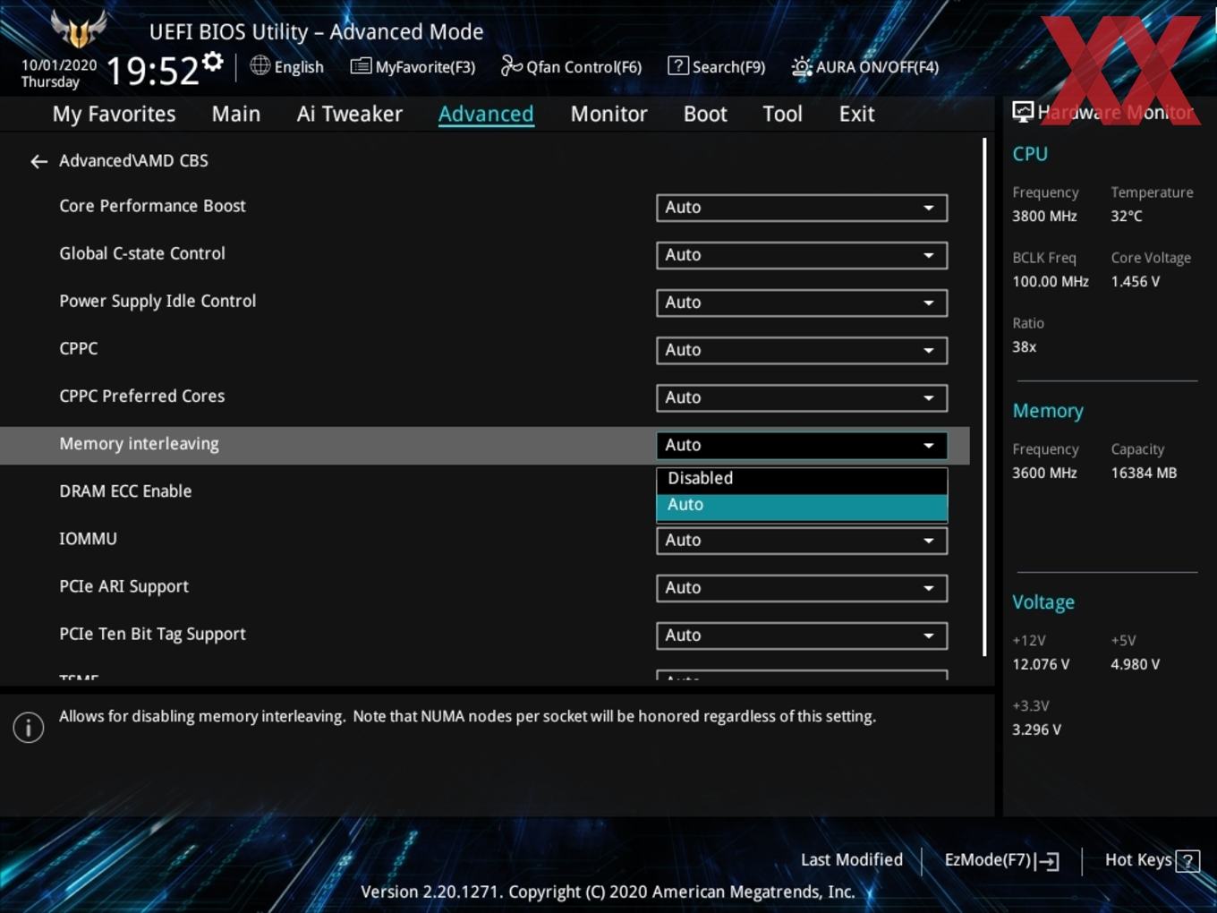Click the Search question-mark icon

[x=678, y=65]
